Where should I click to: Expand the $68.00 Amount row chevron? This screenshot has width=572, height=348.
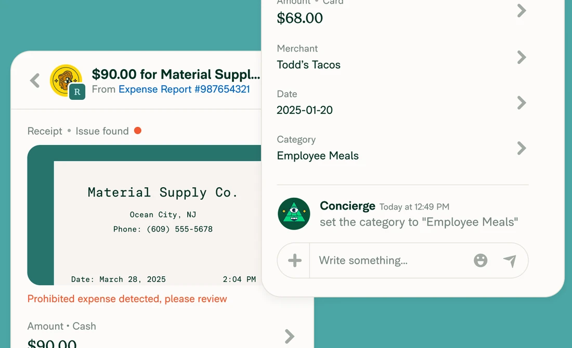[x=521, y=11]
